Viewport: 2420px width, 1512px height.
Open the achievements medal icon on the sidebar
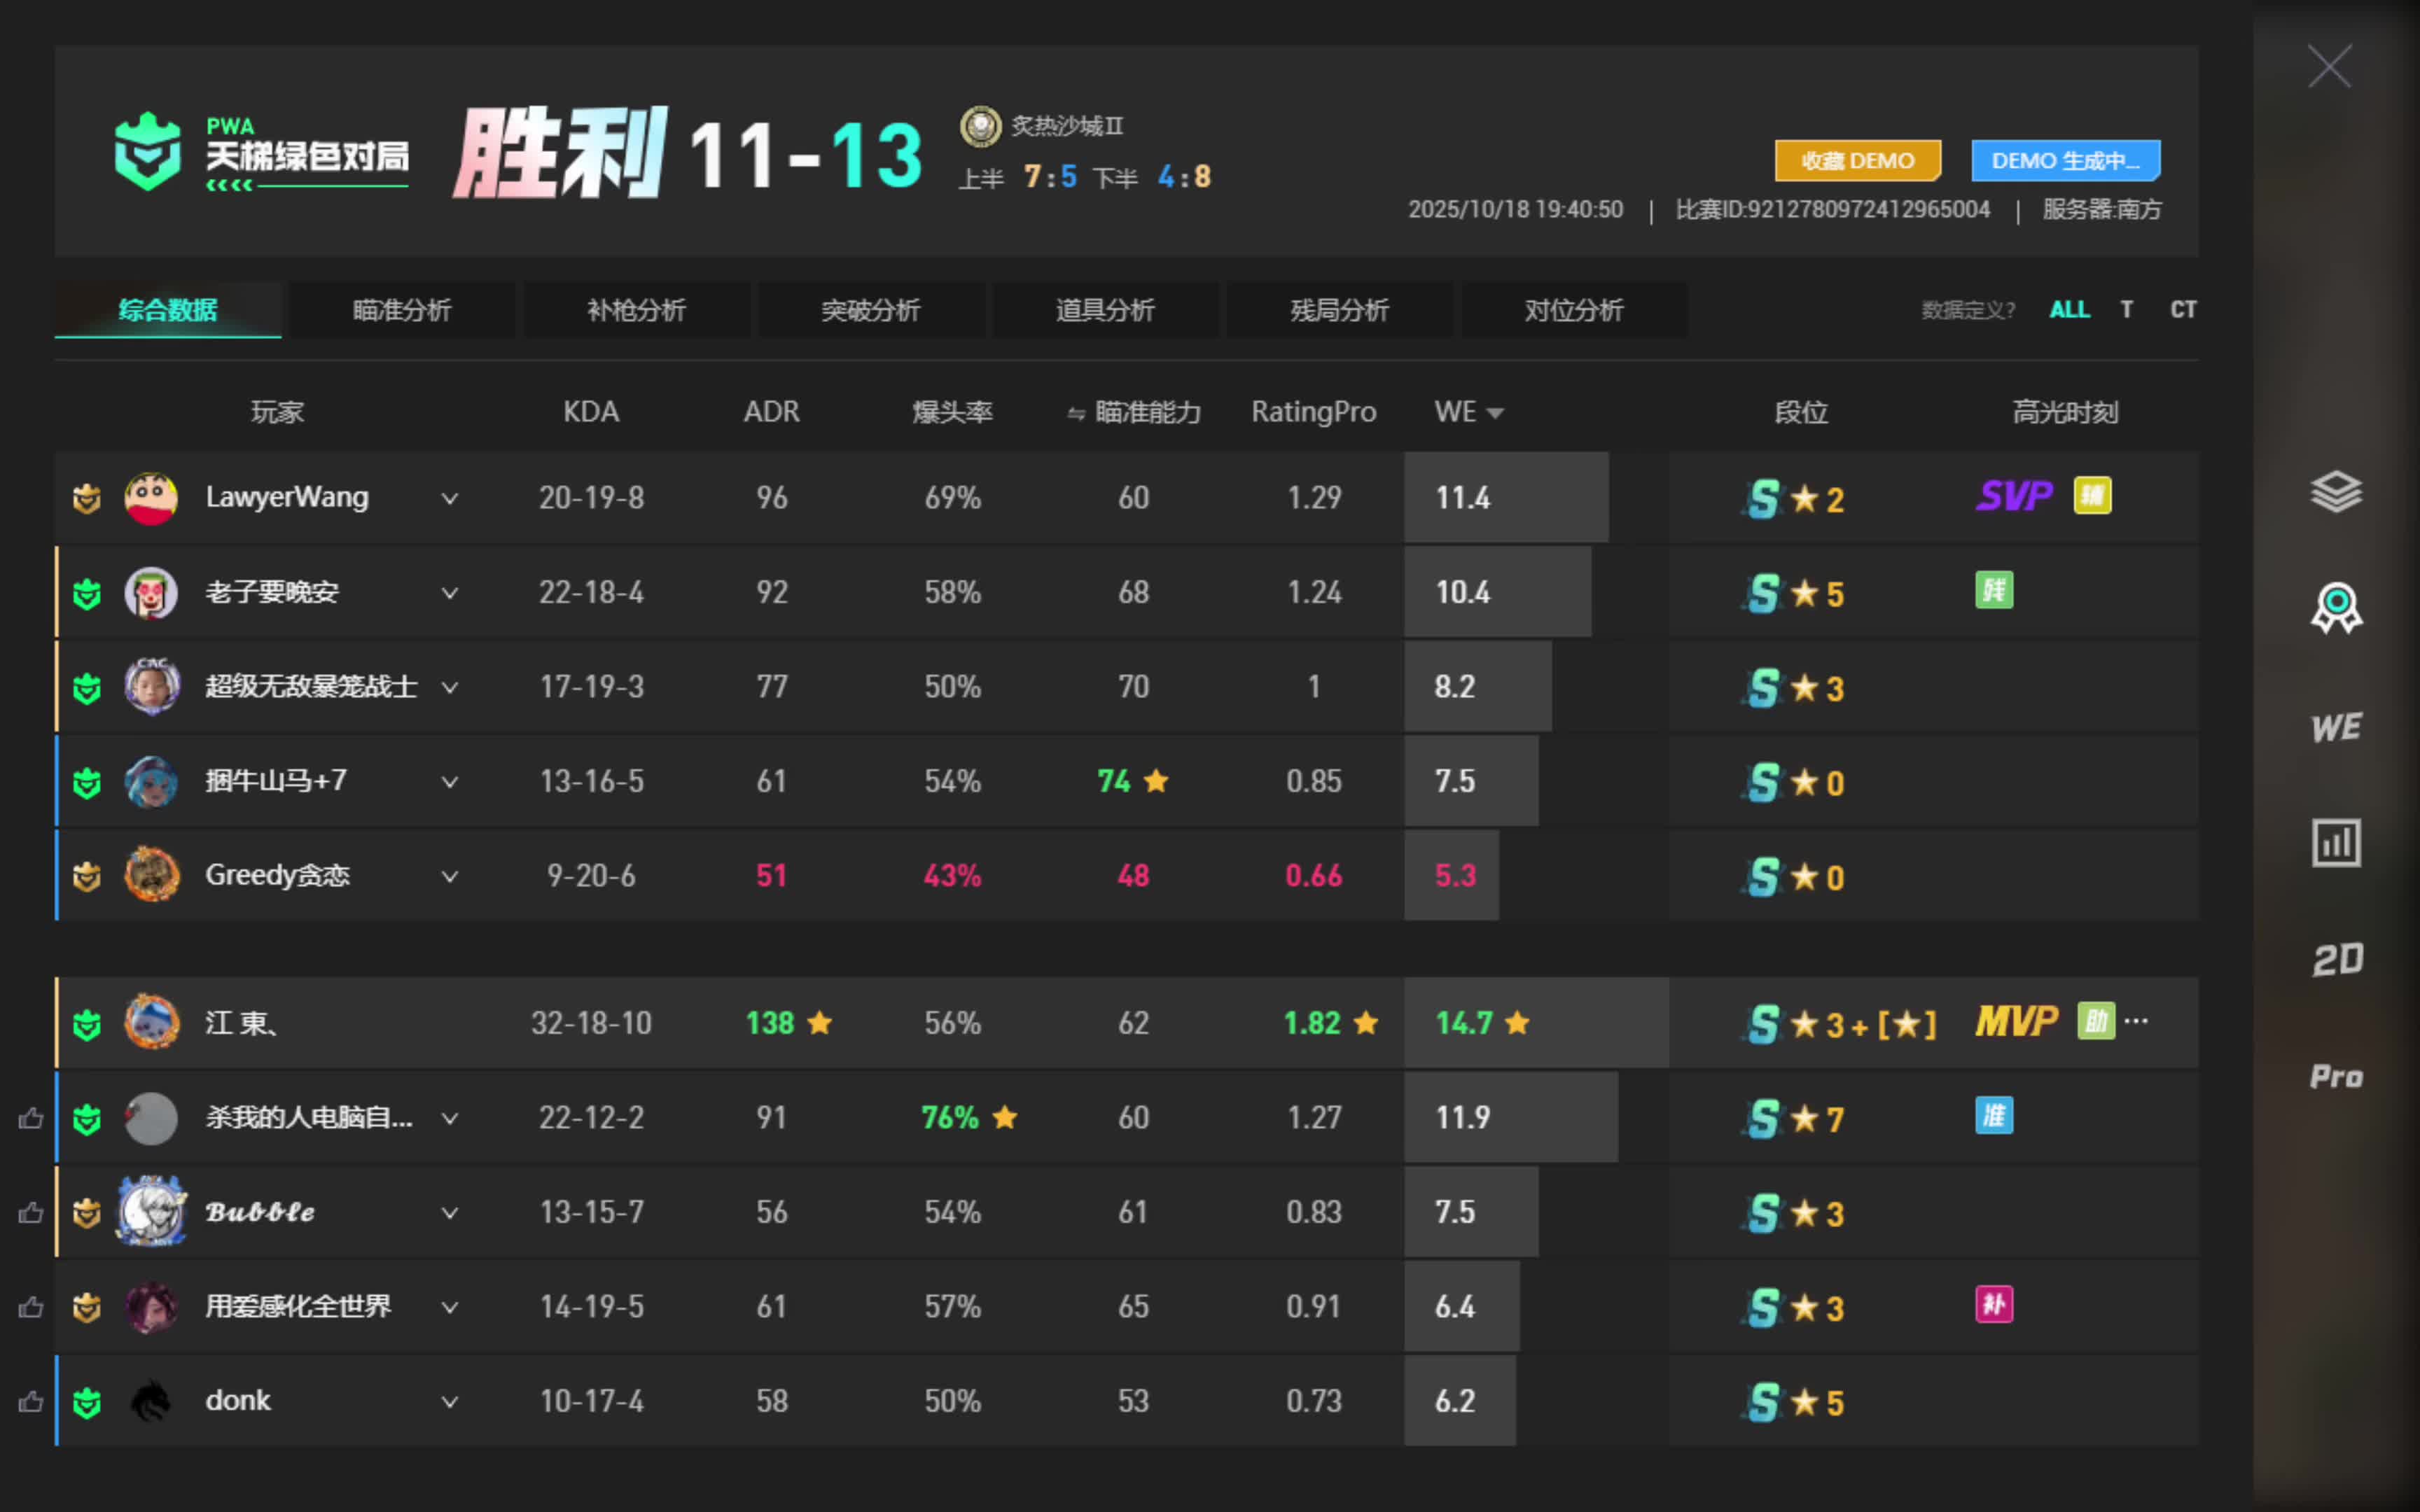(x=2337, y=605)
